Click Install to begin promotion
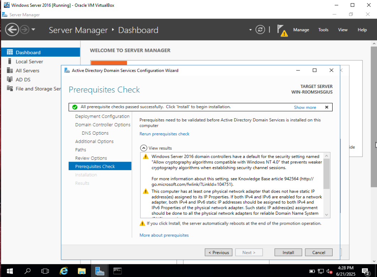377x277 pixels. tap(288, 252)
